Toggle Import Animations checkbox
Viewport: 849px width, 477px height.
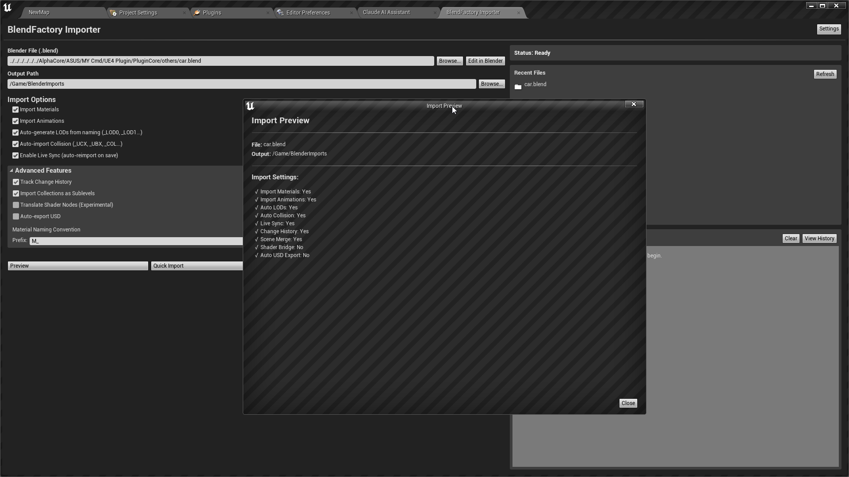(15, 121)
